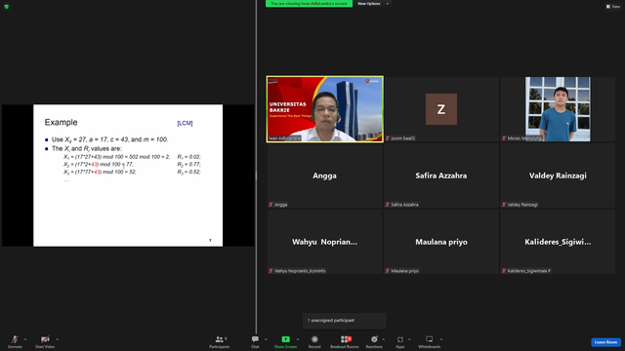Open video options arrow next to Start Video
This screenshot has width=625, height=351.
point(57,339)
